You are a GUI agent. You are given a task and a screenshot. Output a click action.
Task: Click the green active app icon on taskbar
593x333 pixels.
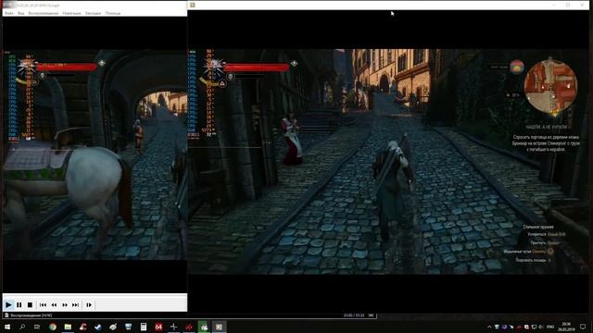[x=204, y=327]
